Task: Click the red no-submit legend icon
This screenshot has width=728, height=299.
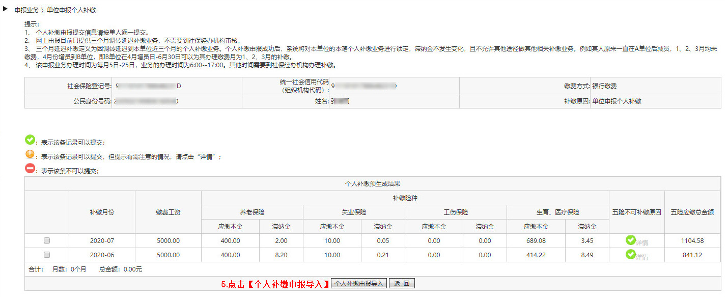Action: [x=30, y=168]
